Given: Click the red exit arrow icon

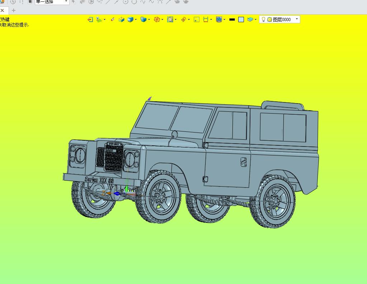Looking at the screenshot, I should (x=90, y=20).
